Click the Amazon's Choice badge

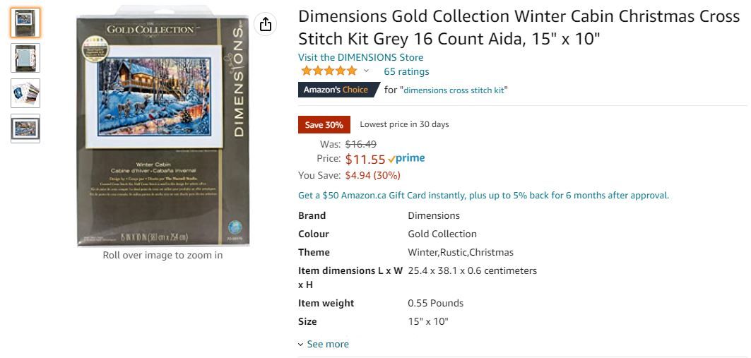[x=336, y=90]
